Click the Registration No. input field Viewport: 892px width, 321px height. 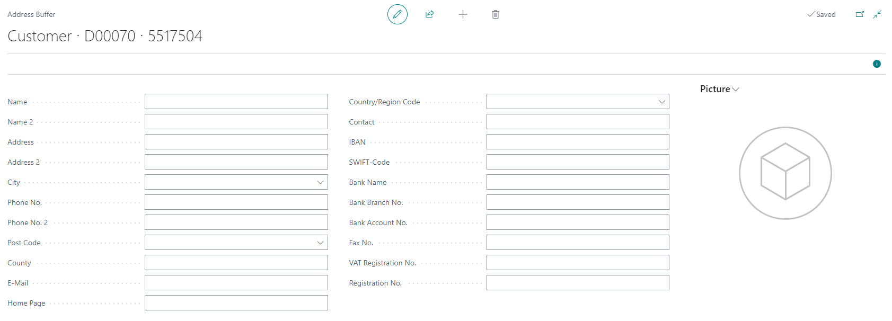click(578, 283)
